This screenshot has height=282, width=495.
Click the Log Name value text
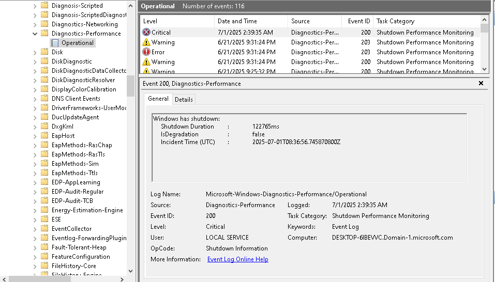pyautogui.click(x=287, y=194)
